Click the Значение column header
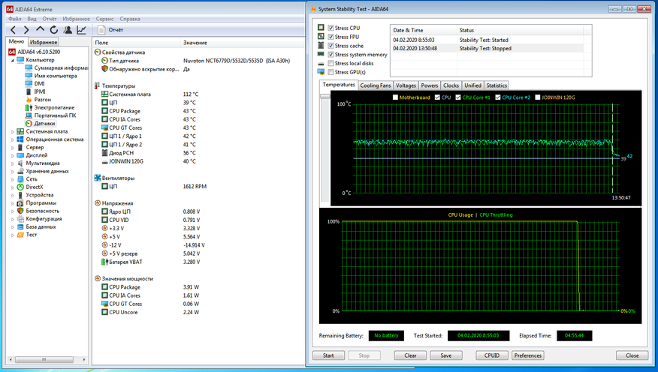The image size is (658, 372). 195,43
